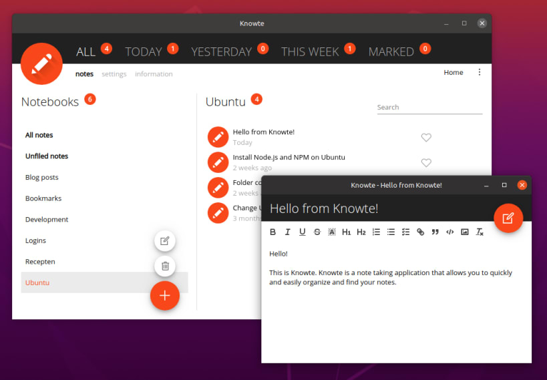Switch to the information page
This screenshot has height=380, width=547.
pos(154,74)
